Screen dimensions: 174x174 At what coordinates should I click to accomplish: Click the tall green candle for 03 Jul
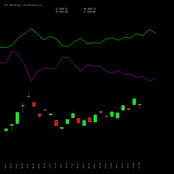click(17, 118)
